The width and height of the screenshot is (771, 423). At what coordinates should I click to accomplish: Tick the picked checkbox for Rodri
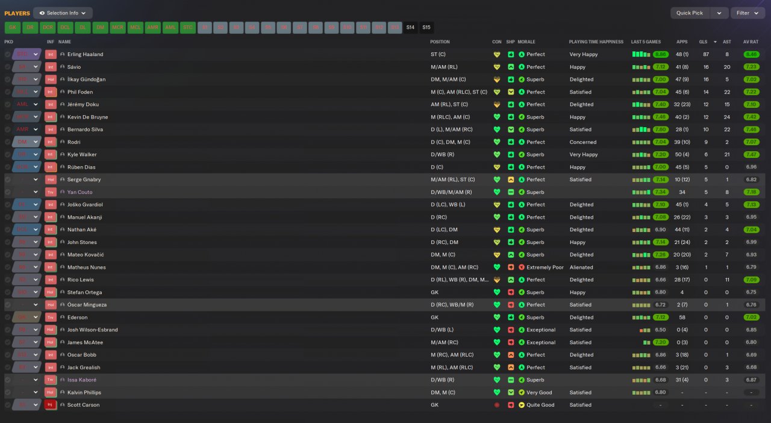point(7,142)
